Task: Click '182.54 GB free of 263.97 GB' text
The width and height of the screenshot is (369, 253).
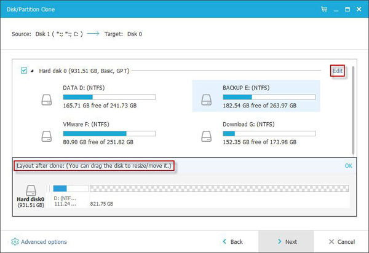Action: pos(260,106)
